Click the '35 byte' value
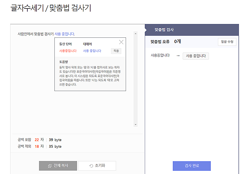This screenshot has width=250, height=174. click(55, 146)
